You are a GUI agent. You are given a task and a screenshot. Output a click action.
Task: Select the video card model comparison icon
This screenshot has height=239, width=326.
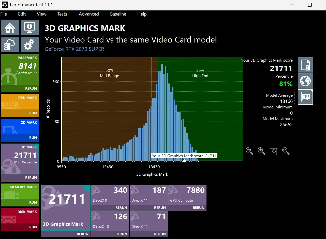pyautogui.click(x=305, y=97)
